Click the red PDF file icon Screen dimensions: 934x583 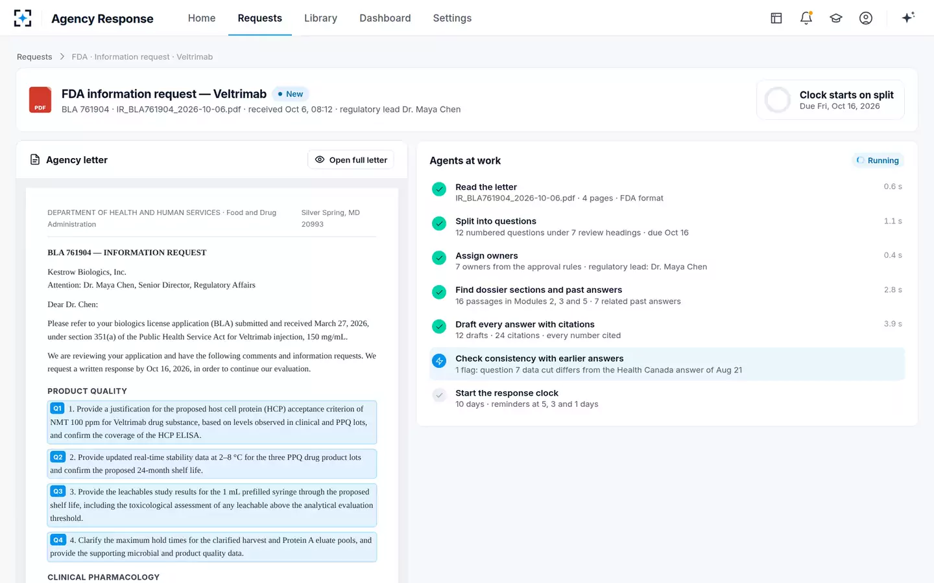pos(40,100)
